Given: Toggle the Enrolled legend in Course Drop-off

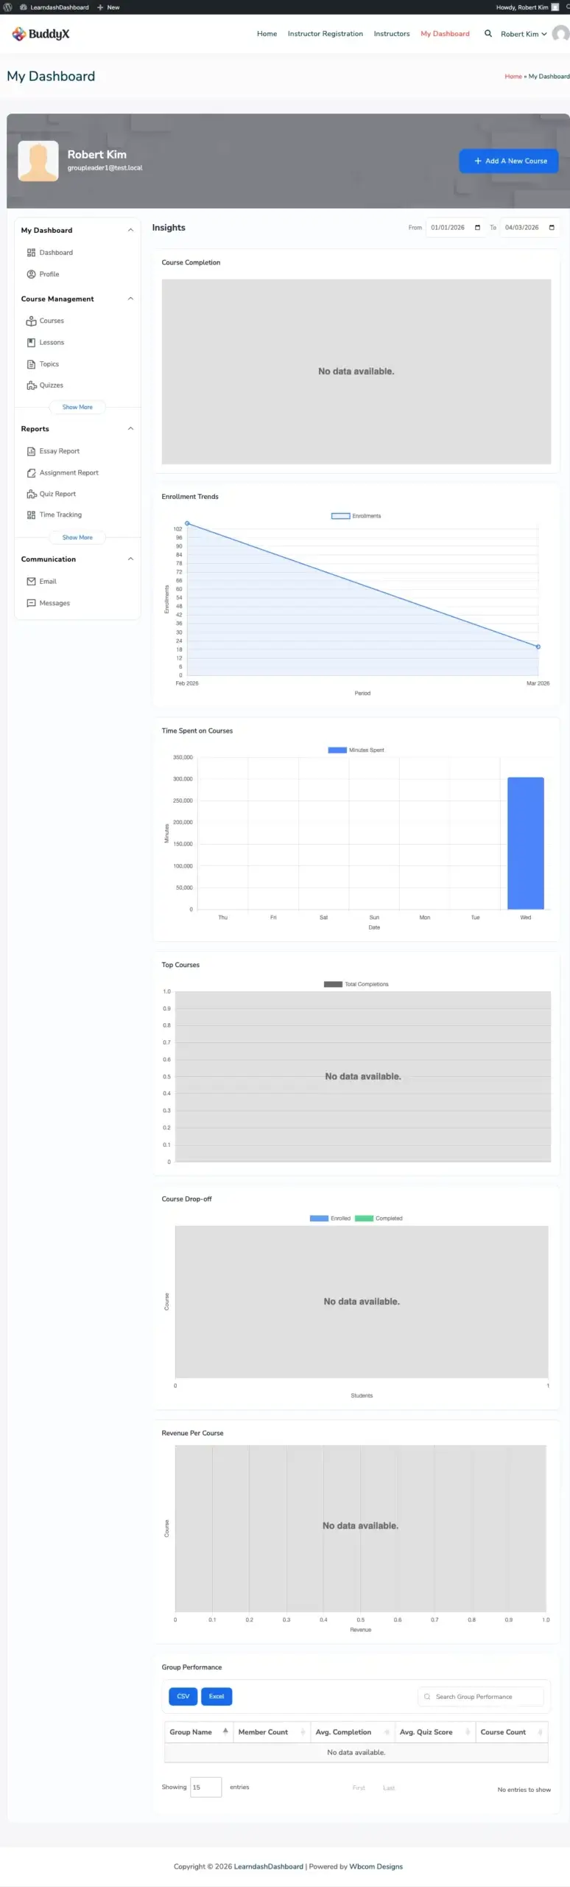Looking at the screenshot, I should tap(330, 1218).
